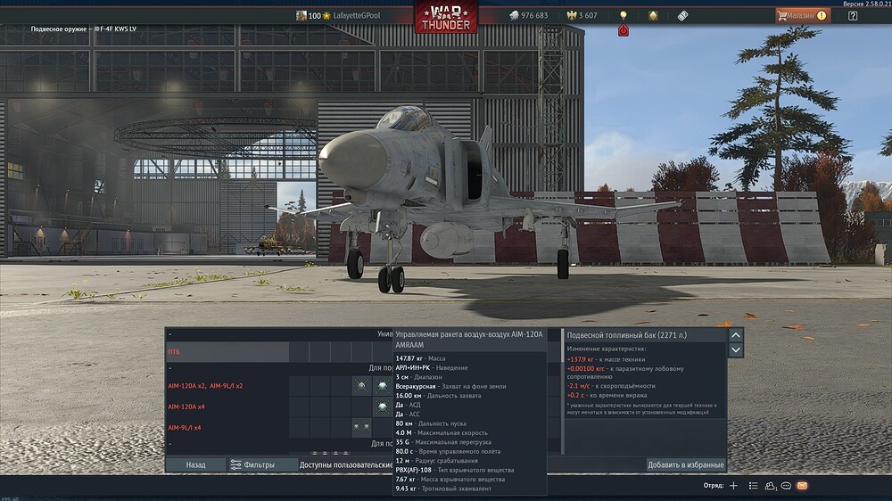Click the +137.9 кг mass change line
This screenshot has height=501, width=892.
click(x=606, y=359)
